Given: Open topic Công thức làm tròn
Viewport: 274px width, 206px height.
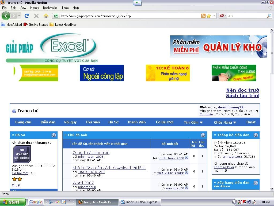Looking at the screenshot, I should 91,153.
